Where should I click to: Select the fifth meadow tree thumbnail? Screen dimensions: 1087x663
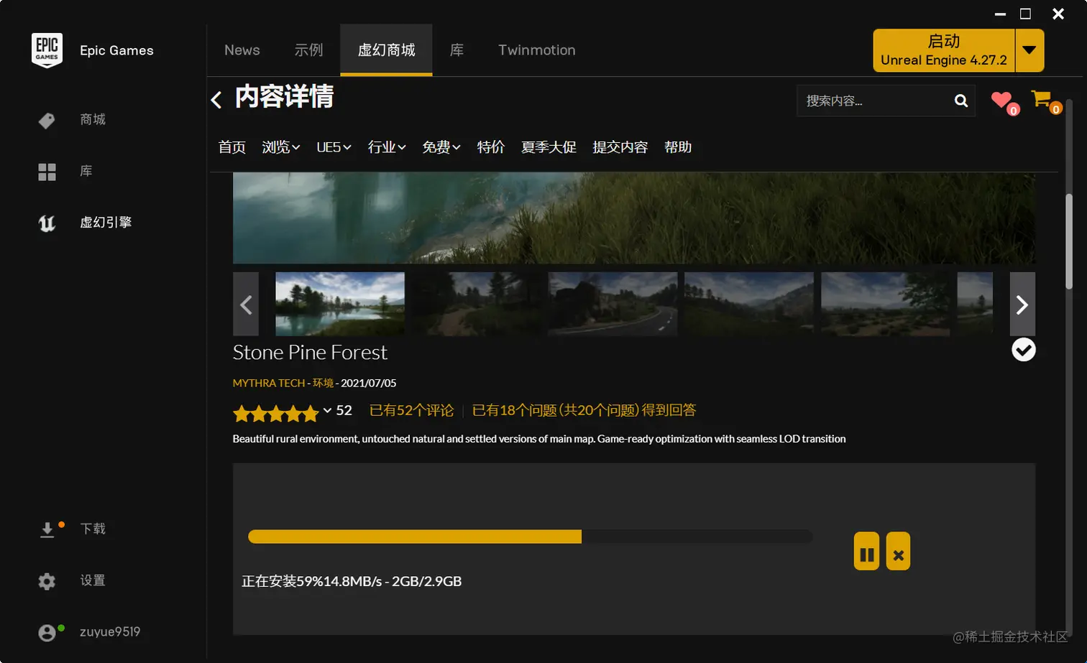(885, 304)
